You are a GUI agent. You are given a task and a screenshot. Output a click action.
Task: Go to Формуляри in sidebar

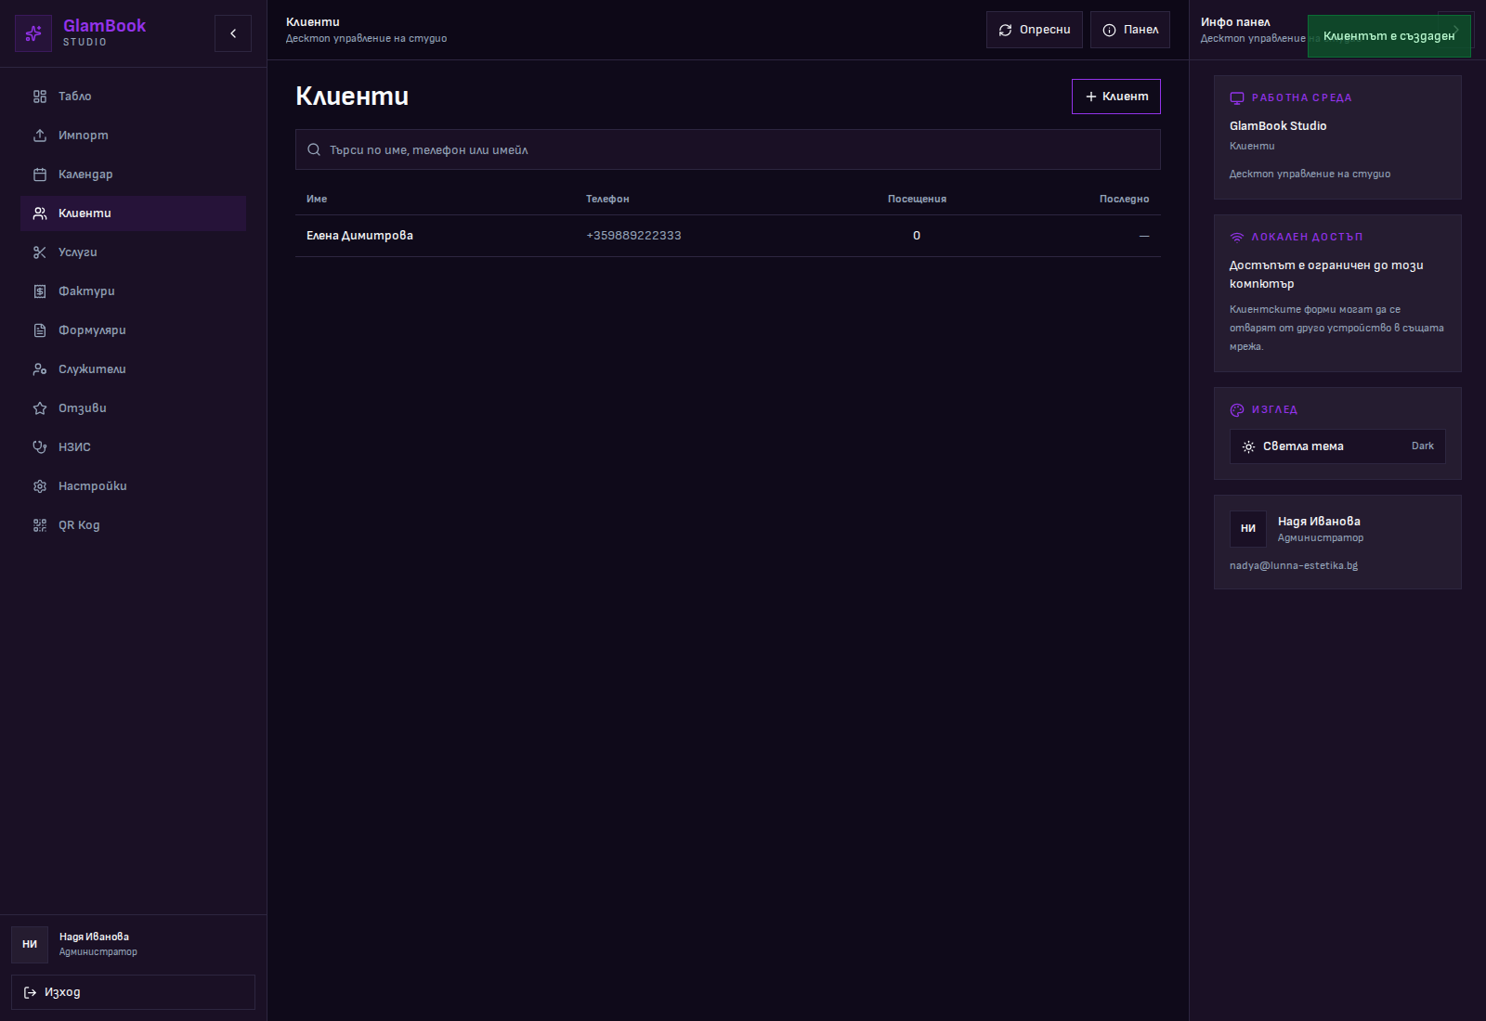coord(92,330)
